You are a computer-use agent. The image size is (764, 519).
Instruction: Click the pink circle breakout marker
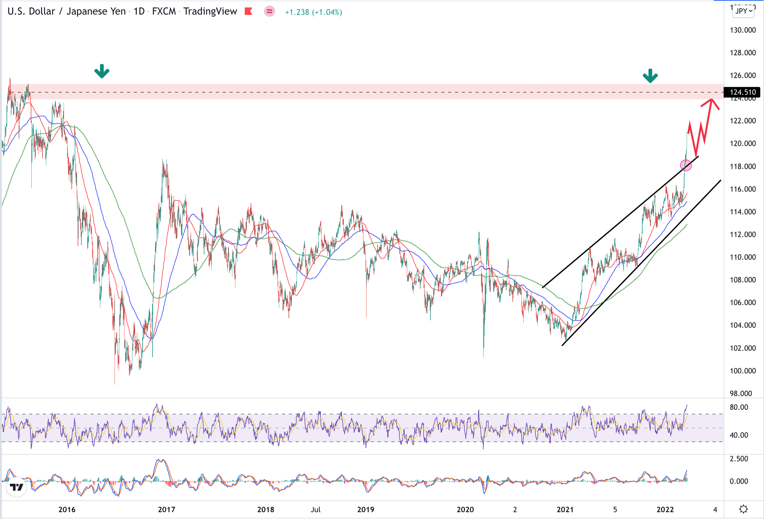(685, 165)
